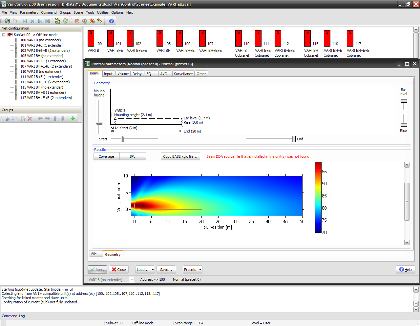This screenshot has height=326, width=420.
Task: Click the SPL results button
Action: [133, 156]
